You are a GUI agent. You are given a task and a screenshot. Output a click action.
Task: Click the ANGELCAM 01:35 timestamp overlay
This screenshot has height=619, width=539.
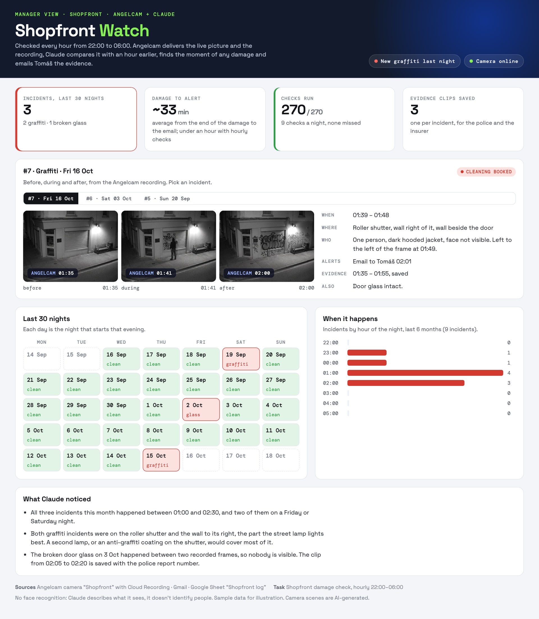[x=52, y=273]
